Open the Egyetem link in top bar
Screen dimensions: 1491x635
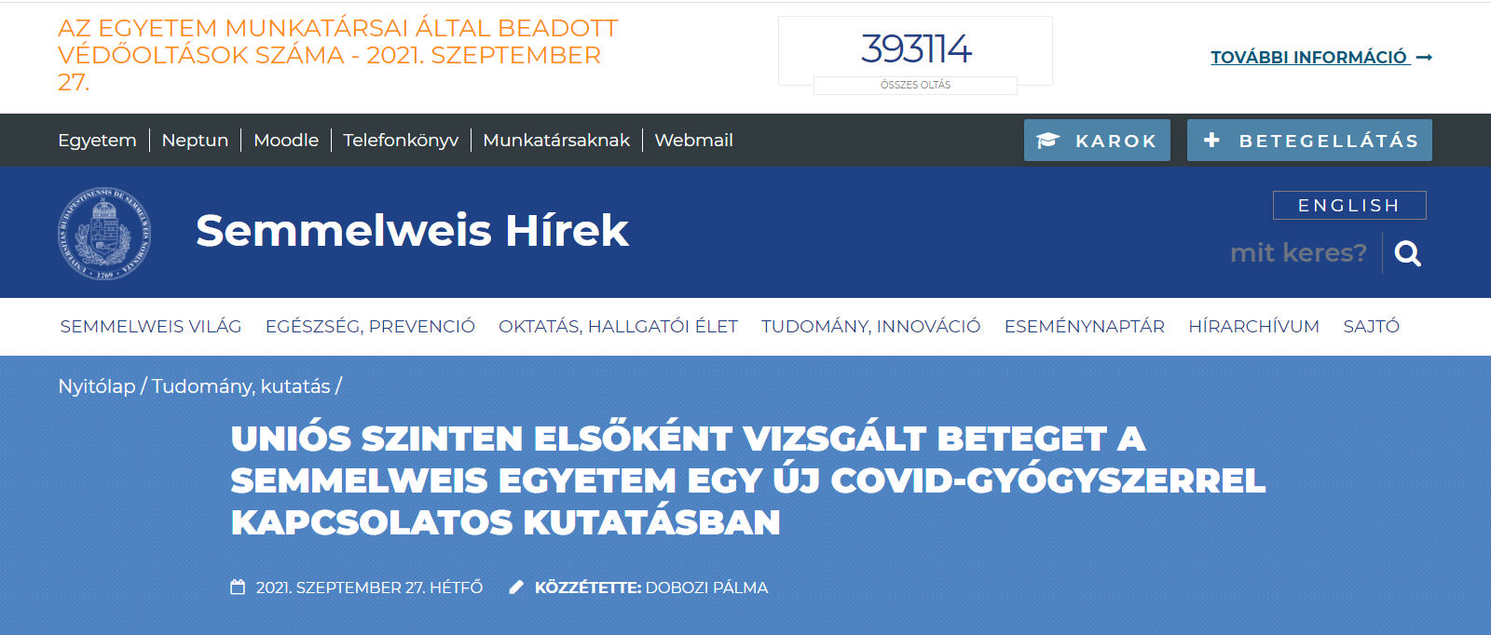[97, 141]
